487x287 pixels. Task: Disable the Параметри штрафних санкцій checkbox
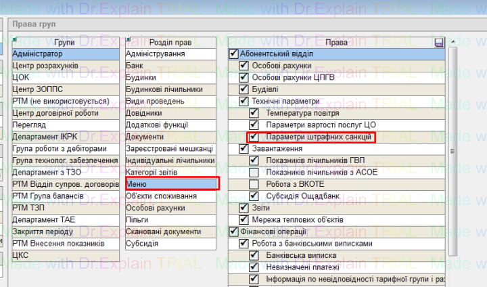click(254, 137)
